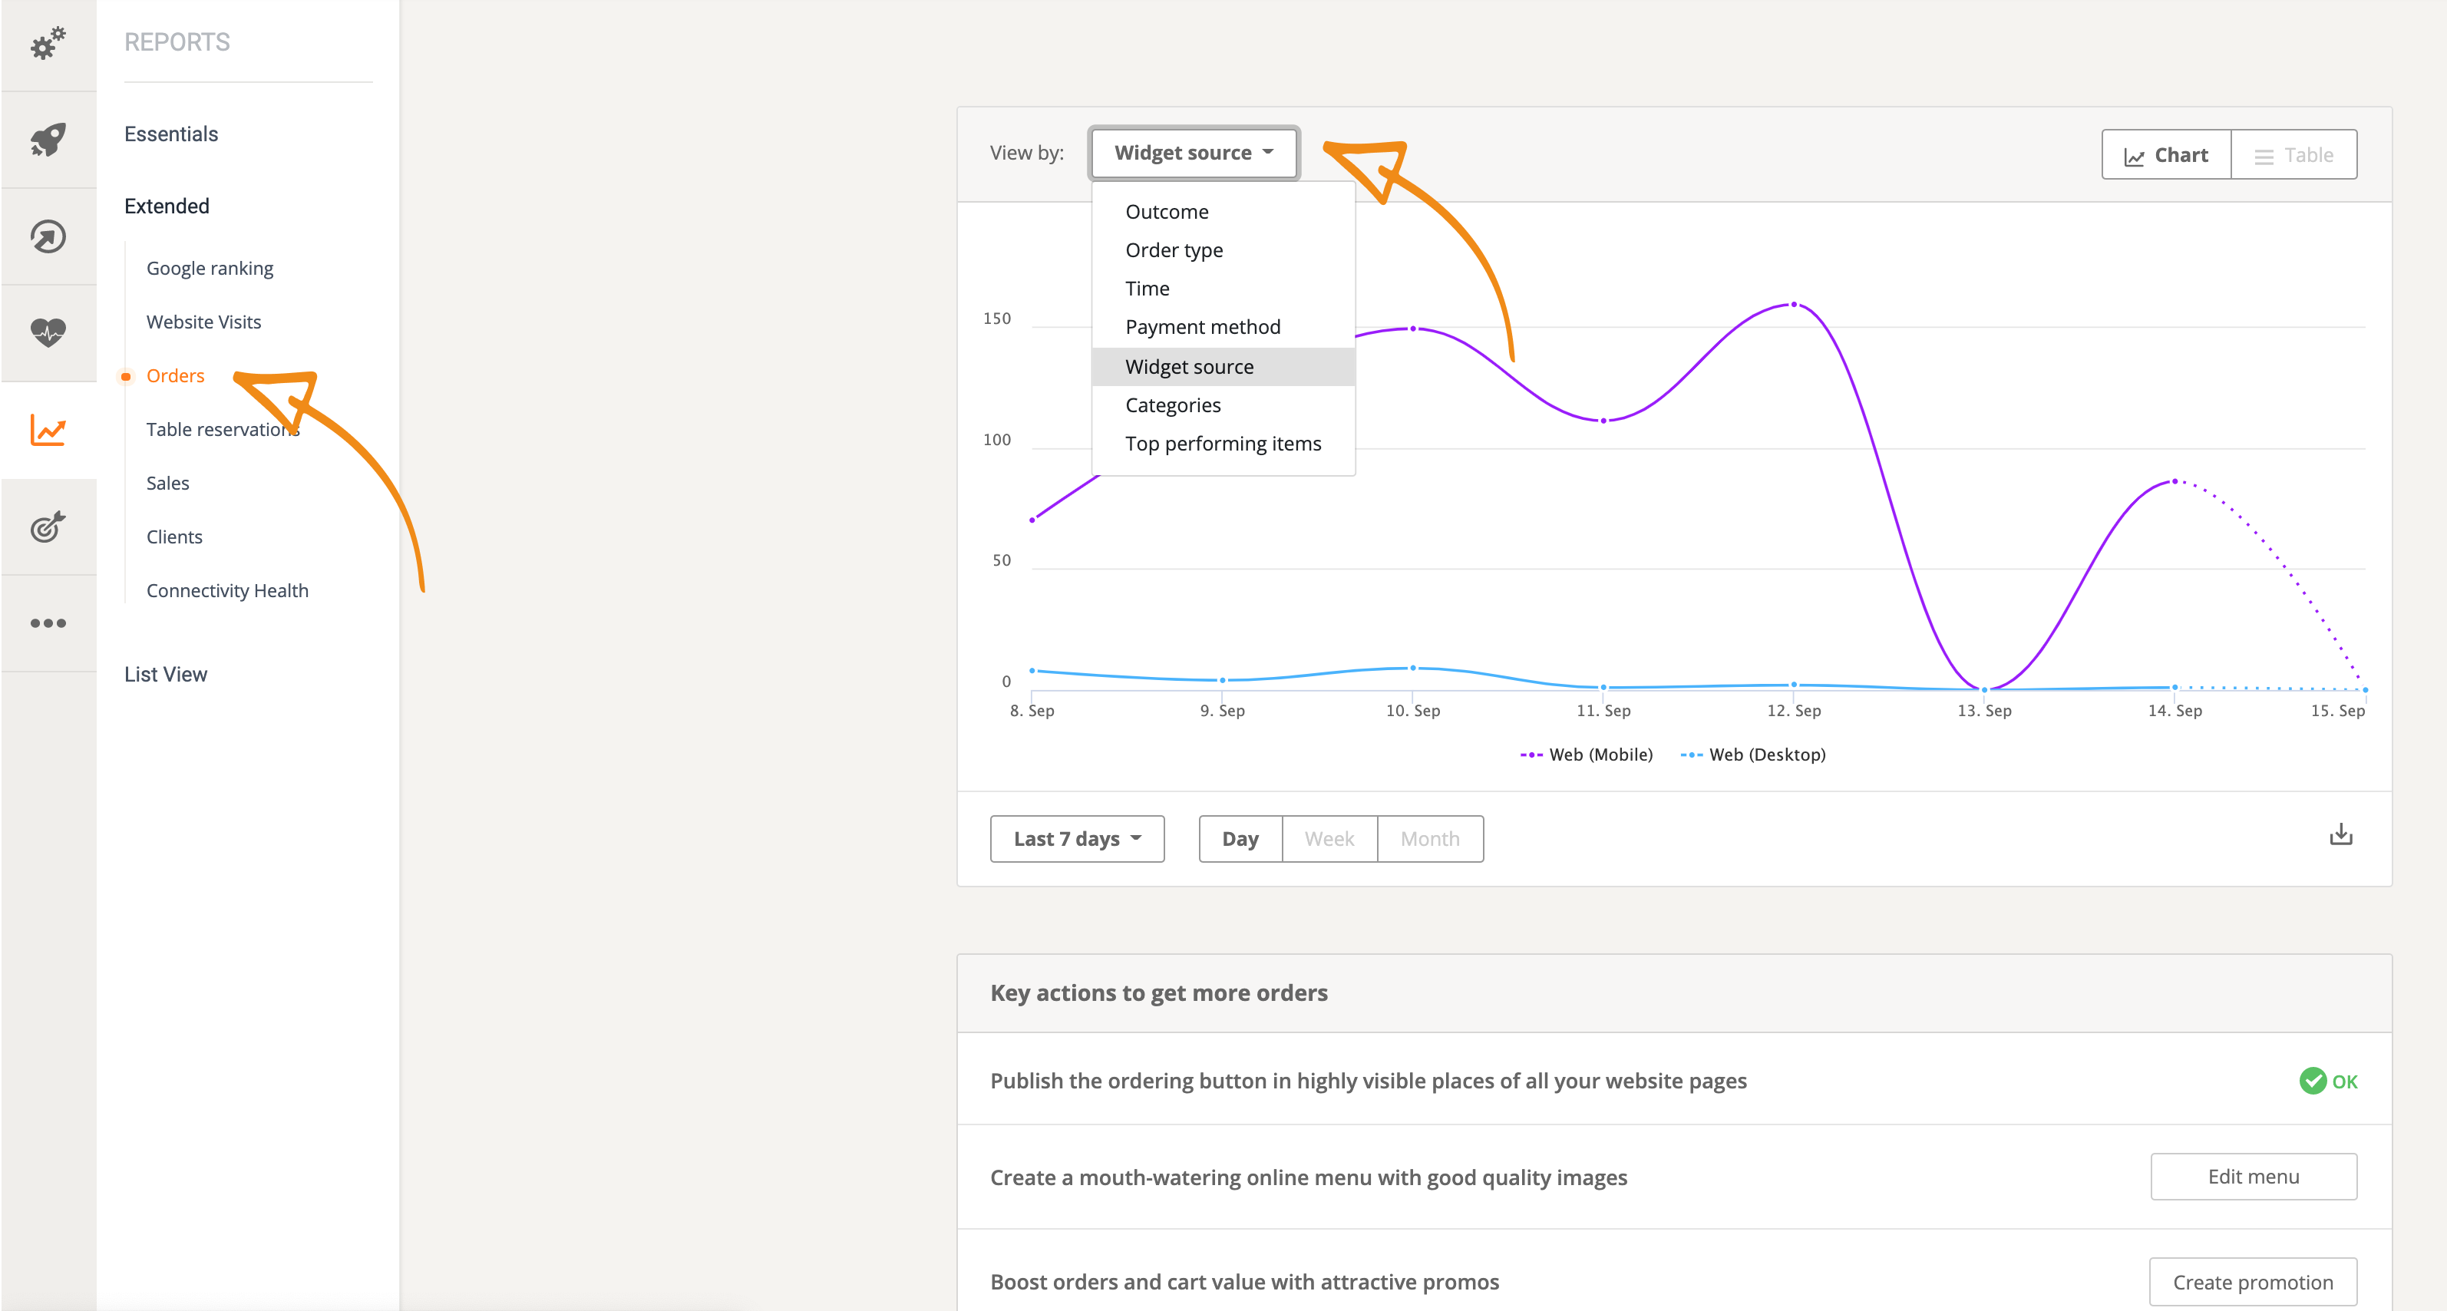Choose Time from view-by list
2447x1311 pixels.
pyautogui.click(x=1223, y=289)
